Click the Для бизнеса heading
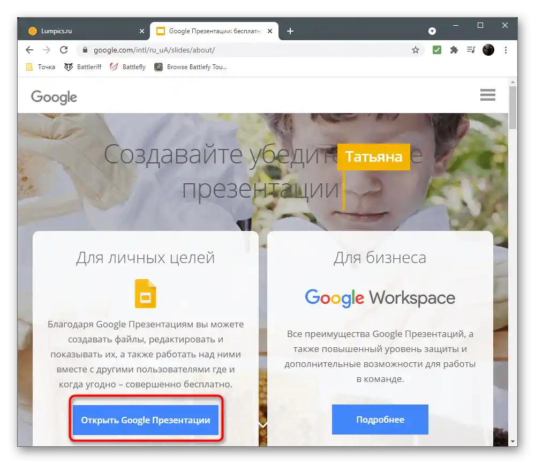Viewport: 535px width, 464px height. click(x=380, y=258)
